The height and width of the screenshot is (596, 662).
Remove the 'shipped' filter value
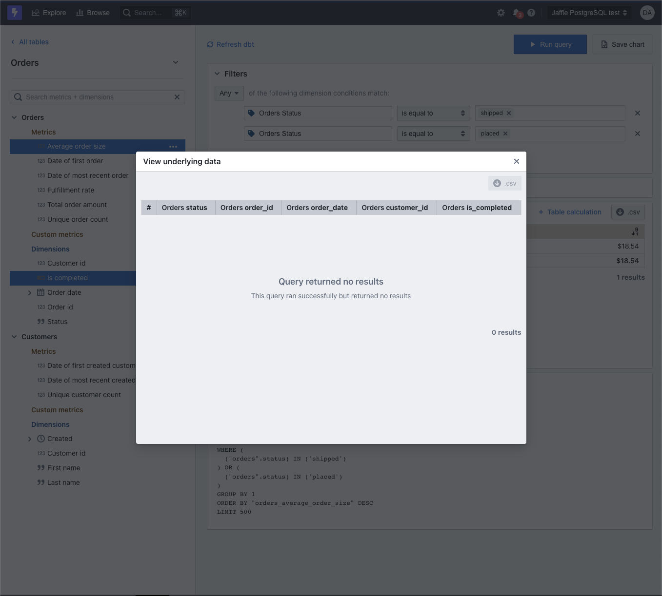(x=508, y=113)
